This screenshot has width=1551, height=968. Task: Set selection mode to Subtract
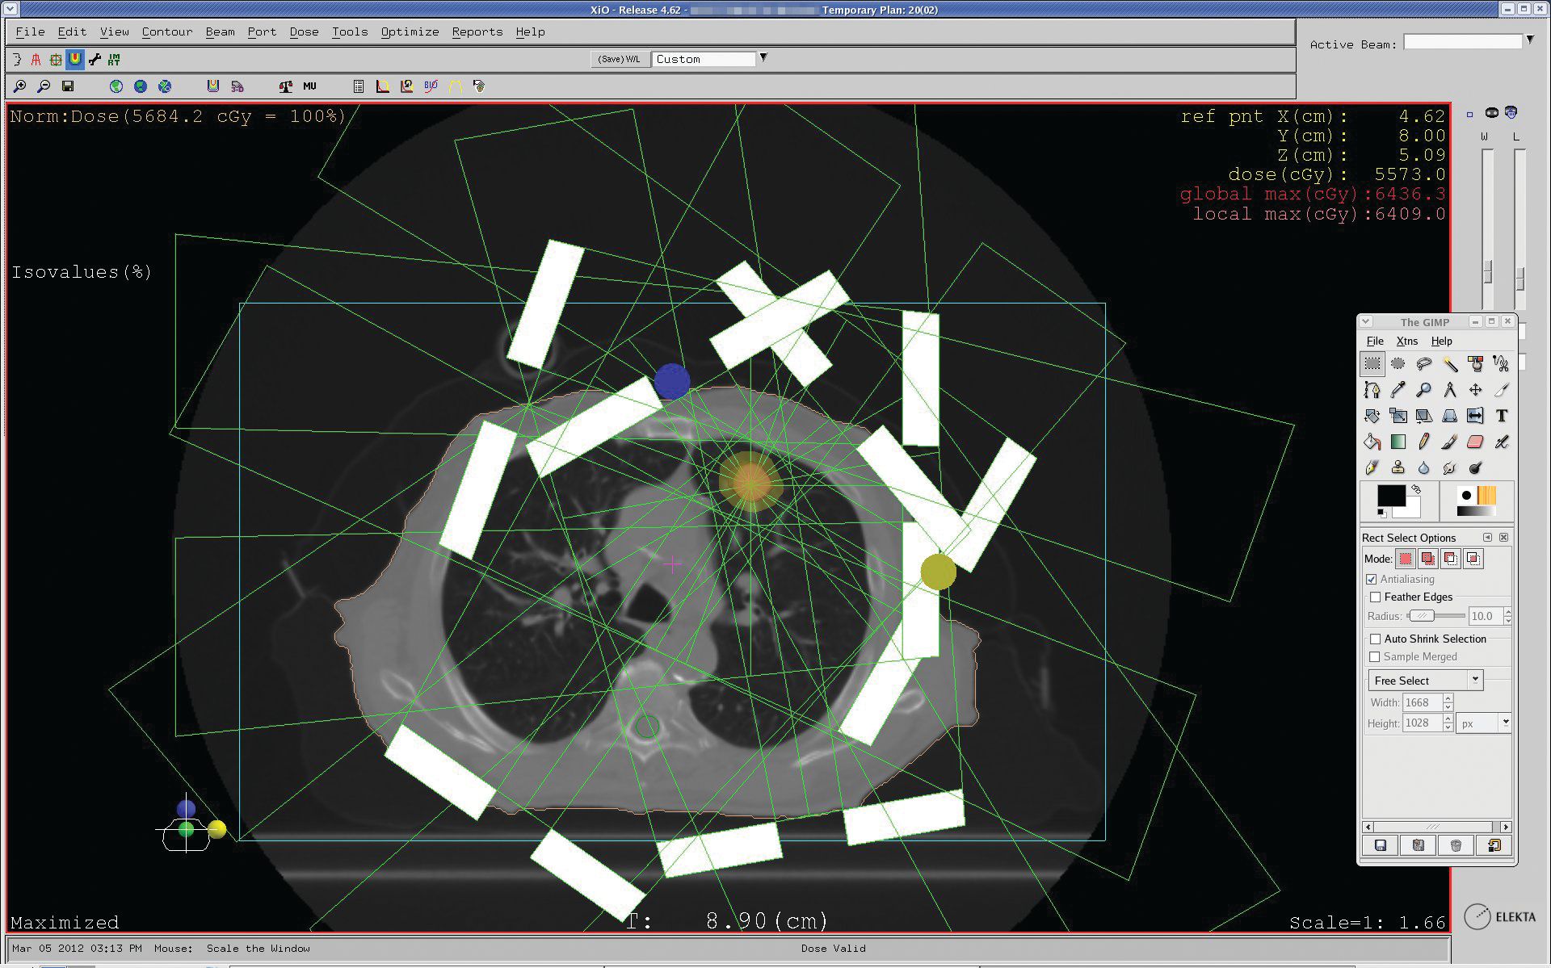point(1451,559)
